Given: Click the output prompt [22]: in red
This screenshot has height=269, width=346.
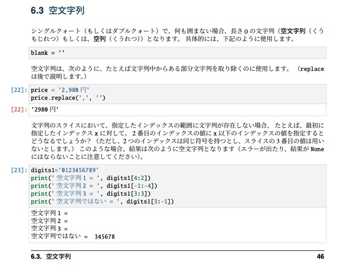Looking at the screenshot, I should (x=19, y=110).
